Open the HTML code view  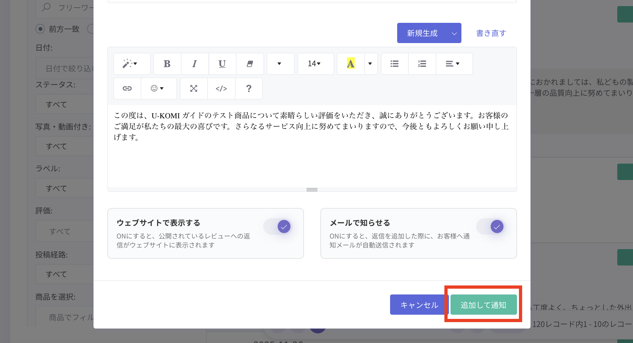pyautogui.click(x=221, y=88)
